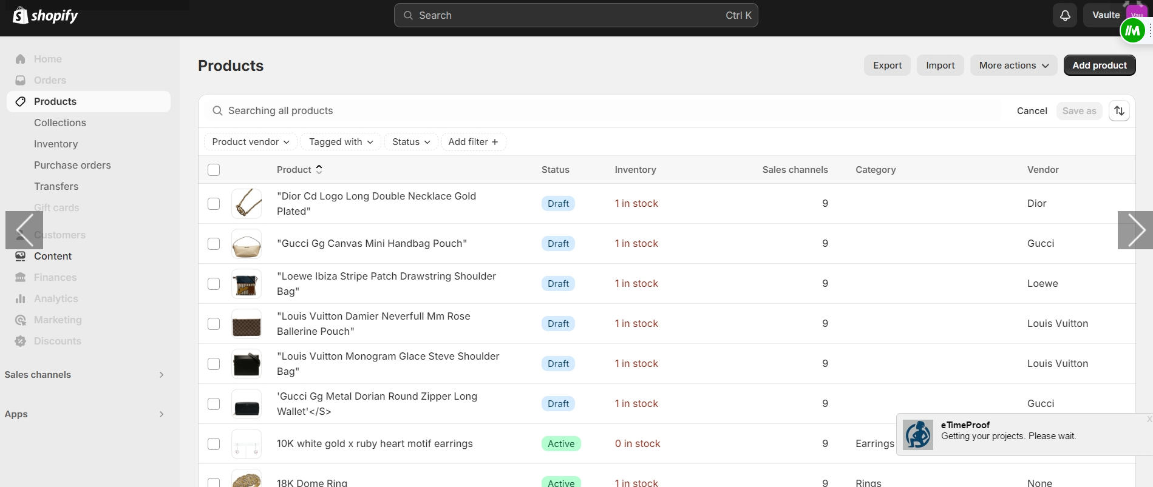Open the notifications bell
Image resolution: width=1153 pixels, height=487 pixels.
pos(1065,15)
